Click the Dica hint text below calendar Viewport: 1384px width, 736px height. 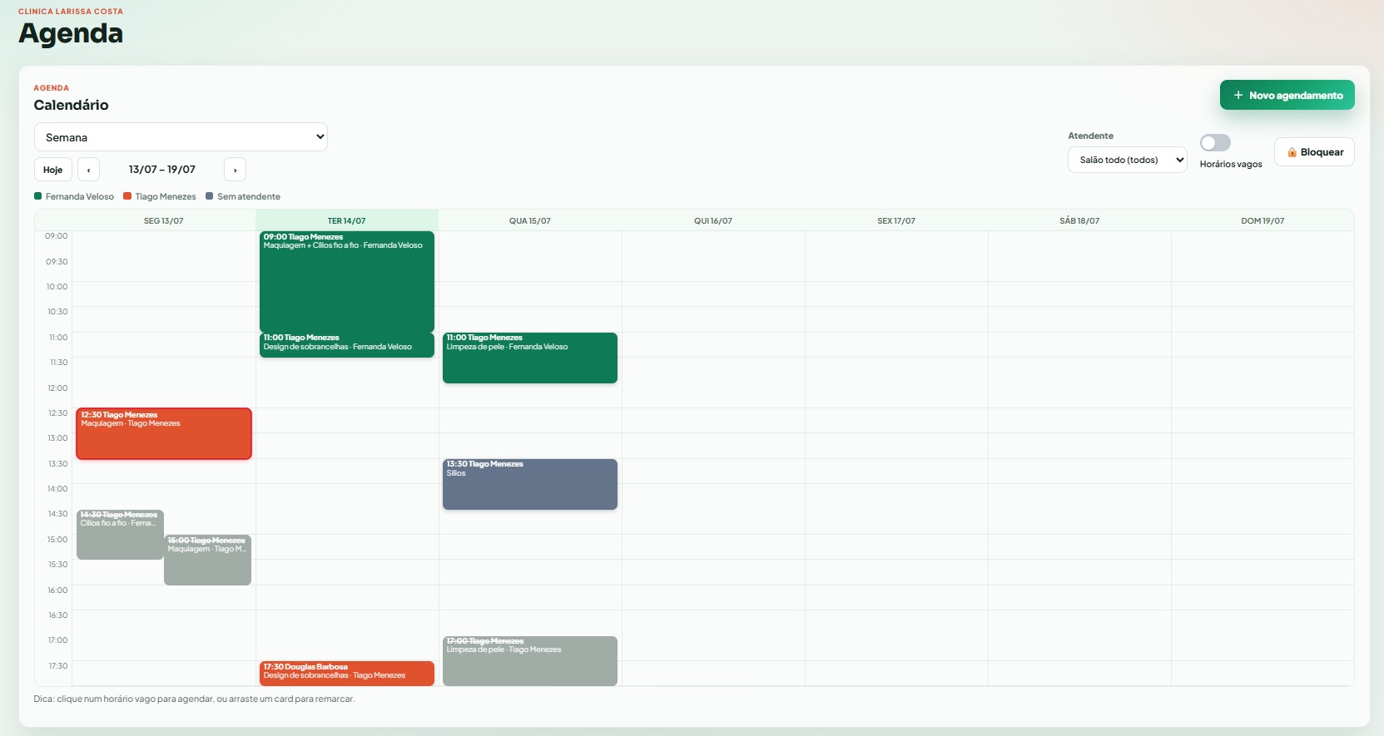coord(194,699)
